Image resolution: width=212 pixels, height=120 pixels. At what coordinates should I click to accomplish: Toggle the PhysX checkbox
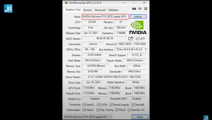tap(117, 110)
